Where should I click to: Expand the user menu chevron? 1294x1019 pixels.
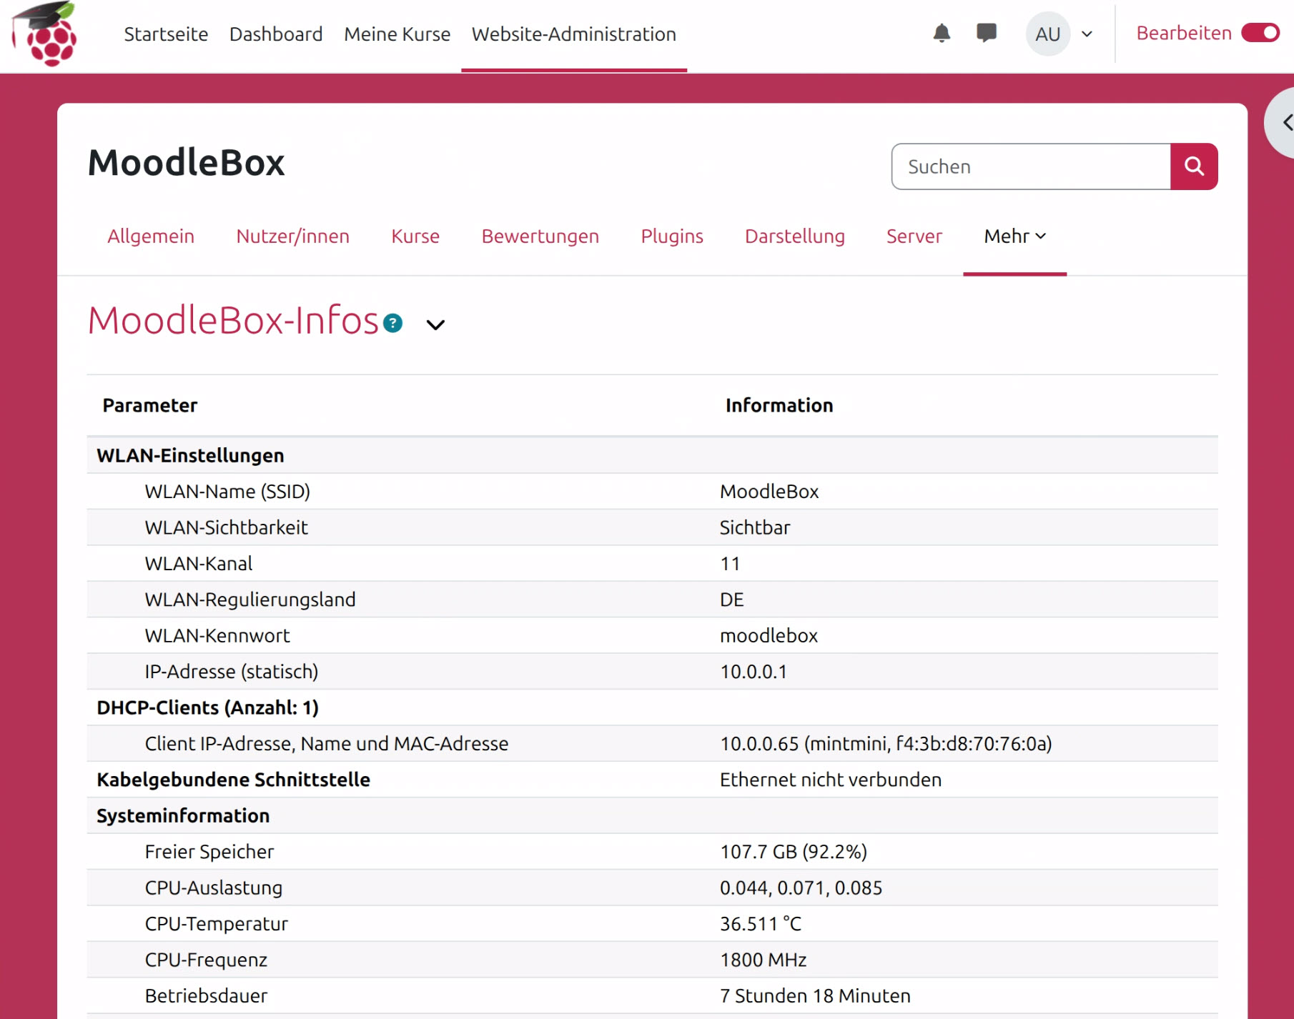click(1087, 34)
